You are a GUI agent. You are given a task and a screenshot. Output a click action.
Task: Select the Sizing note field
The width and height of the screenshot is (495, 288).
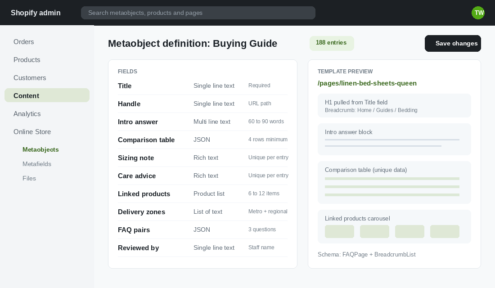[x=202, y=157]
